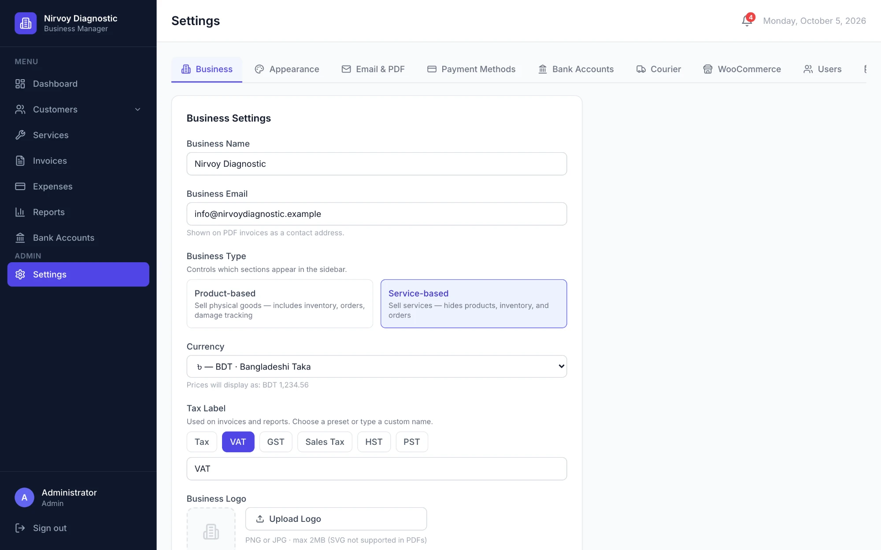Click the Email & PDF envelope icon
Viewport: 881px width, 550px height.
coord(346,69)
